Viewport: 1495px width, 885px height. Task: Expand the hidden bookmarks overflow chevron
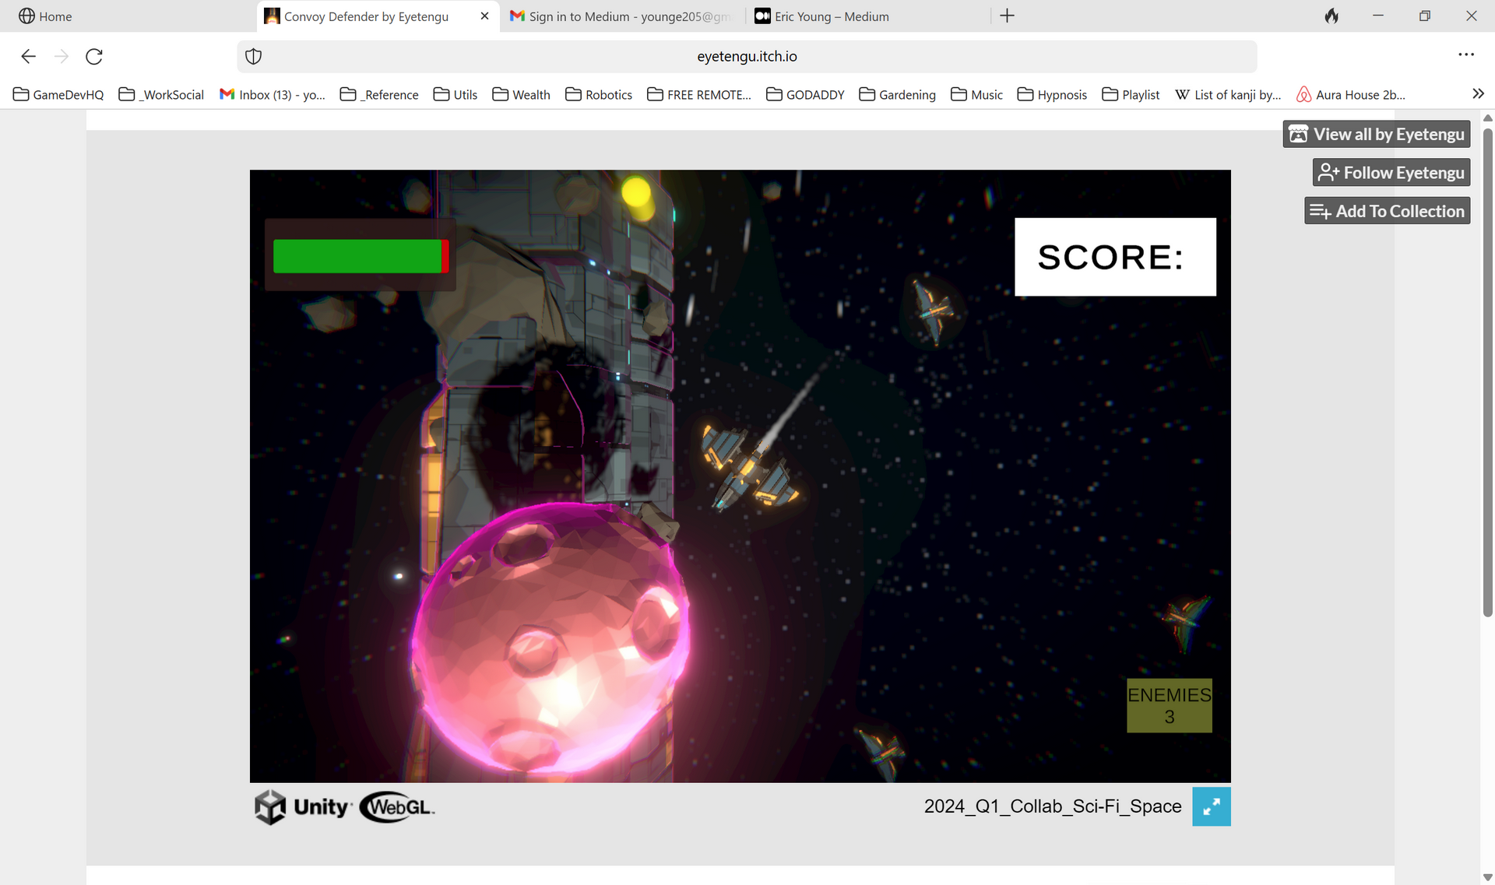(x=1478, y=94)
